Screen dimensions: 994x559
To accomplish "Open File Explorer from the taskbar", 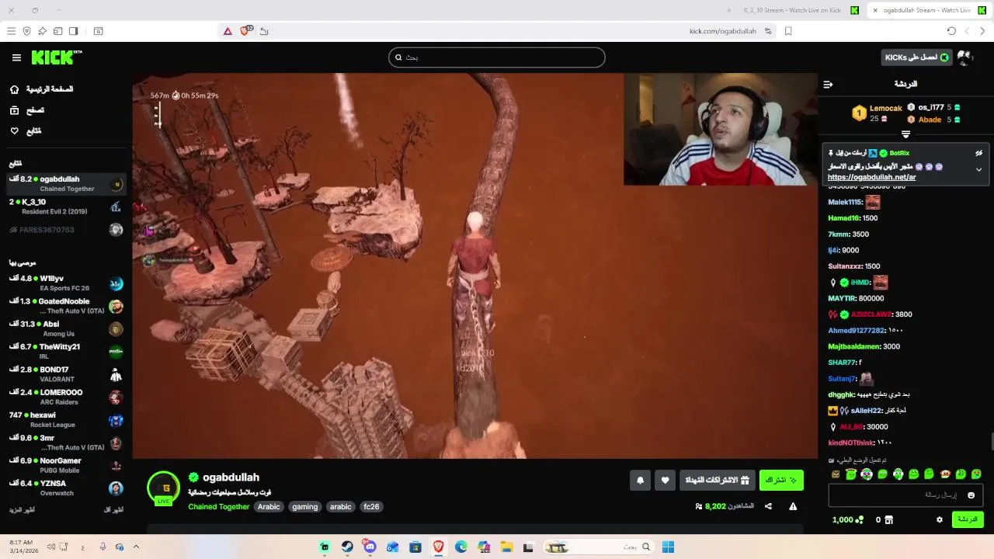I will point(506,547).
